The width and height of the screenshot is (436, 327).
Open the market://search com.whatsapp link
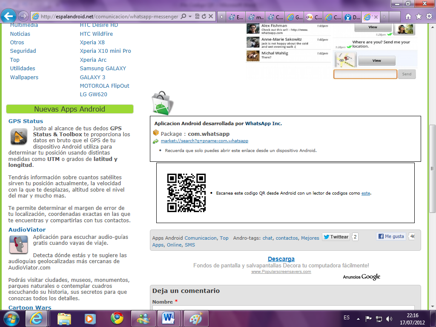pyautogui.click(x=204, y=141)
